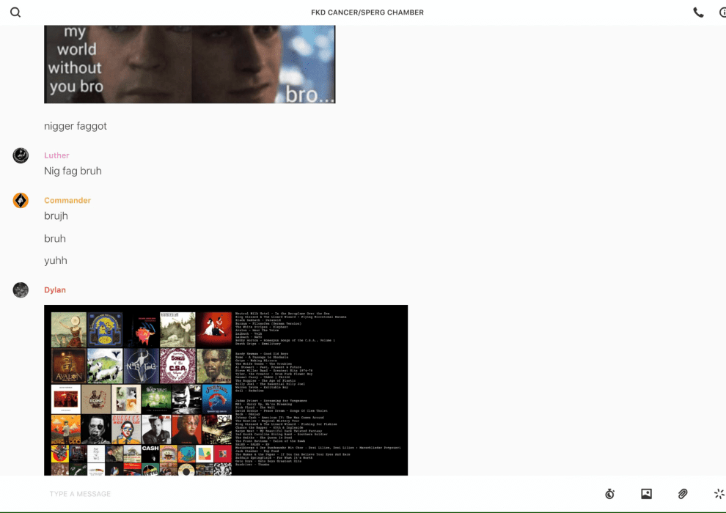Click the "yuhh" message
Screen dimensions: 726x513
click(56, 260)
